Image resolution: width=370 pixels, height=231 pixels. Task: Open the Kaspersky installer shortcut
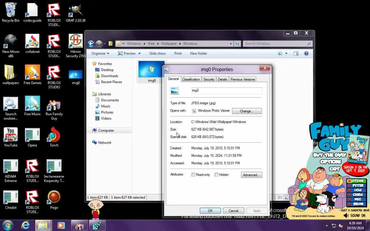[x=54, y=171]
